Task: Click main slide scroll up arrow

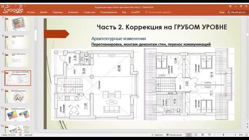Action: pos(247,17)
